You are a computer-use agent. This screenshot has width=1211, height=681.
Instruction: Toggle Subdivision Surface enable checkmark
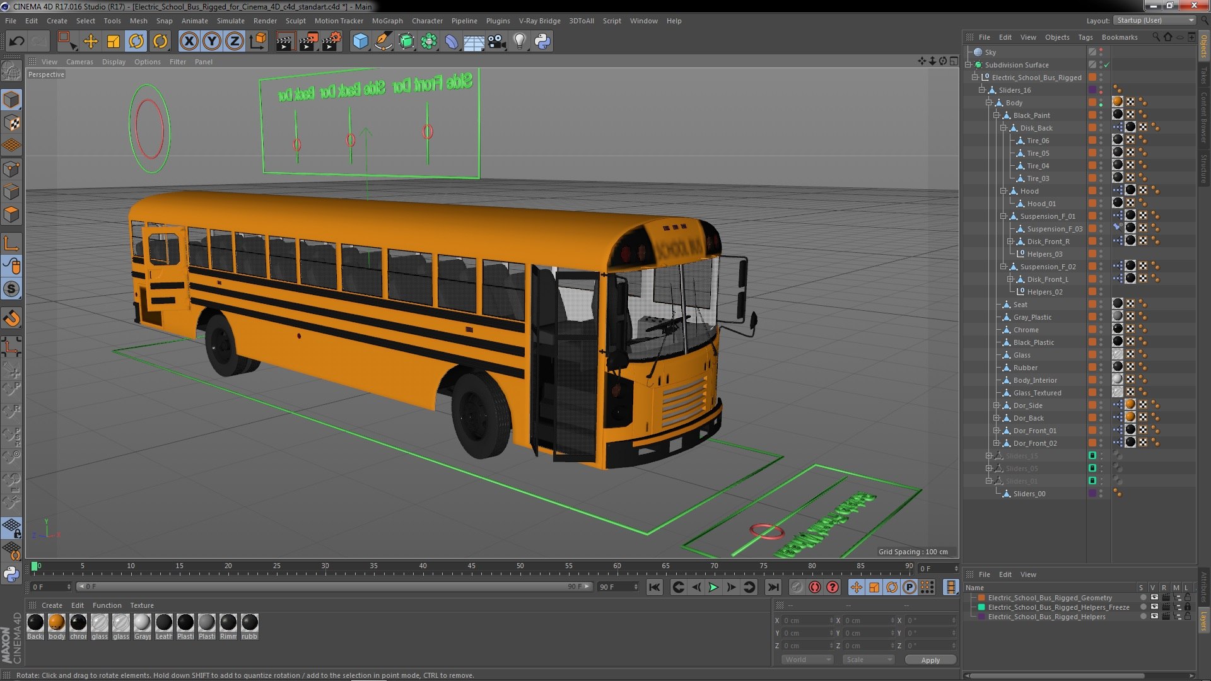(1107, 65)
